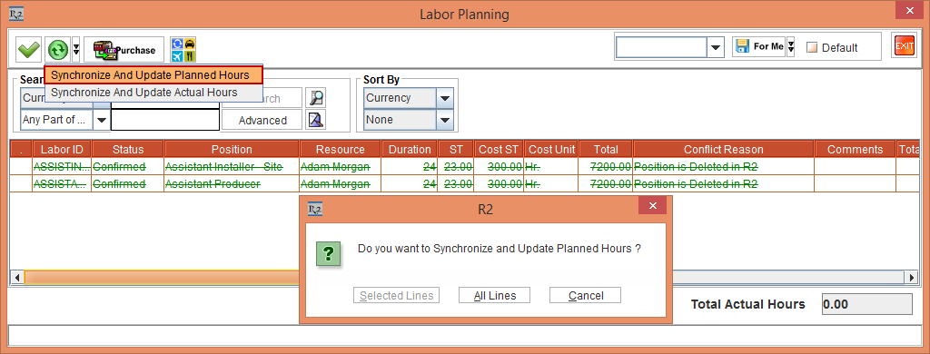
Task: Click the Cost Unit column header
Action: coord(551,150)
